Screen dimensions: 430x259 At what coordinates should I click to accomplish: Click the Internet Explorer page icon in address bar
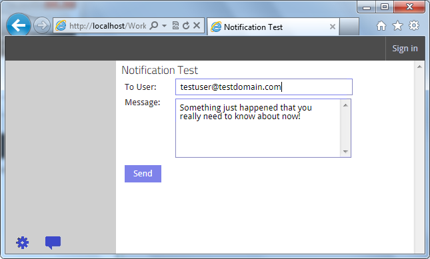[x=61, y=26]
